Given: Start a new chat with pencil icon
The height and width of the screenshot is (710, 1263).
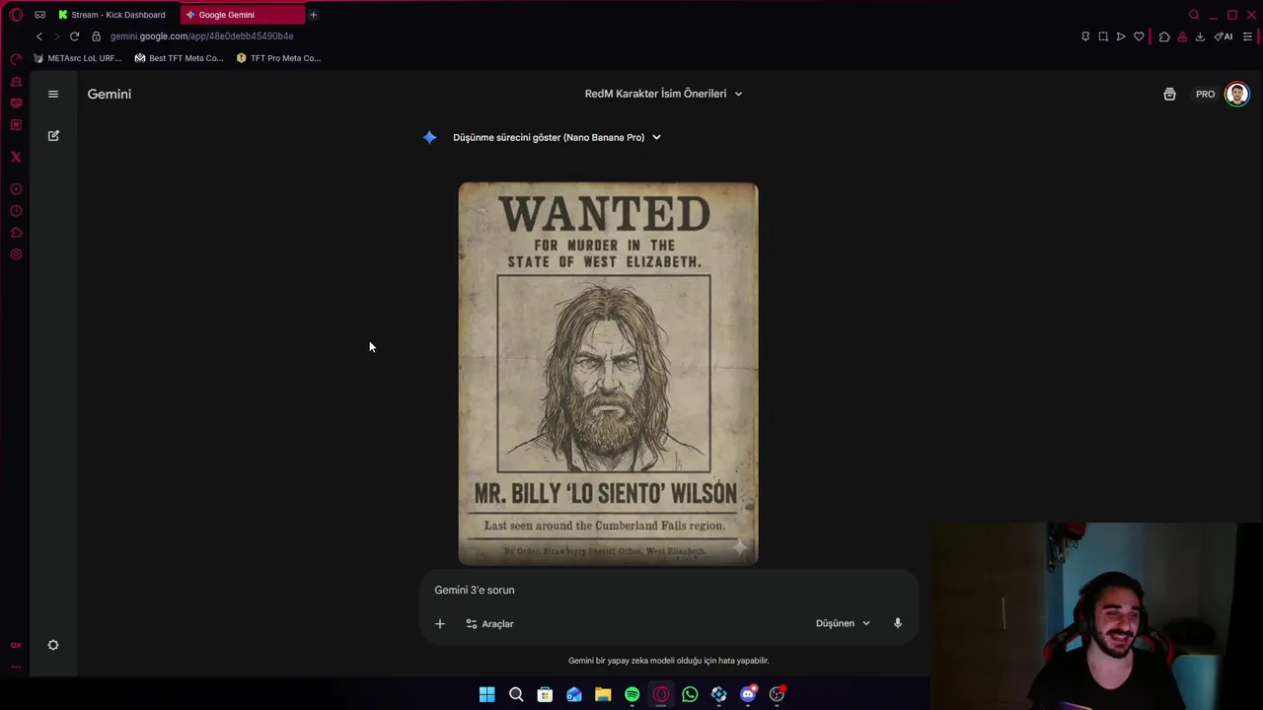Looking at the screenshot, I should click(53, 135).
